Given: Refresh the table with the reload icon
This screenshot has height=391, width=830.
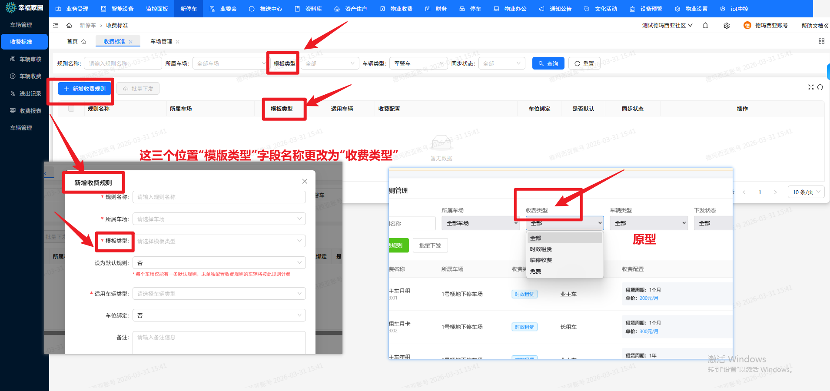Looking at the screenshot, I should 820,87.
